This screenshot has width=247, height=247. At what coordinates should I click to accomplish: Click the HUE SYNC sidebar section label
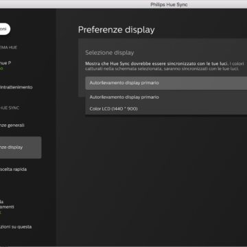[x=10, y=108]
